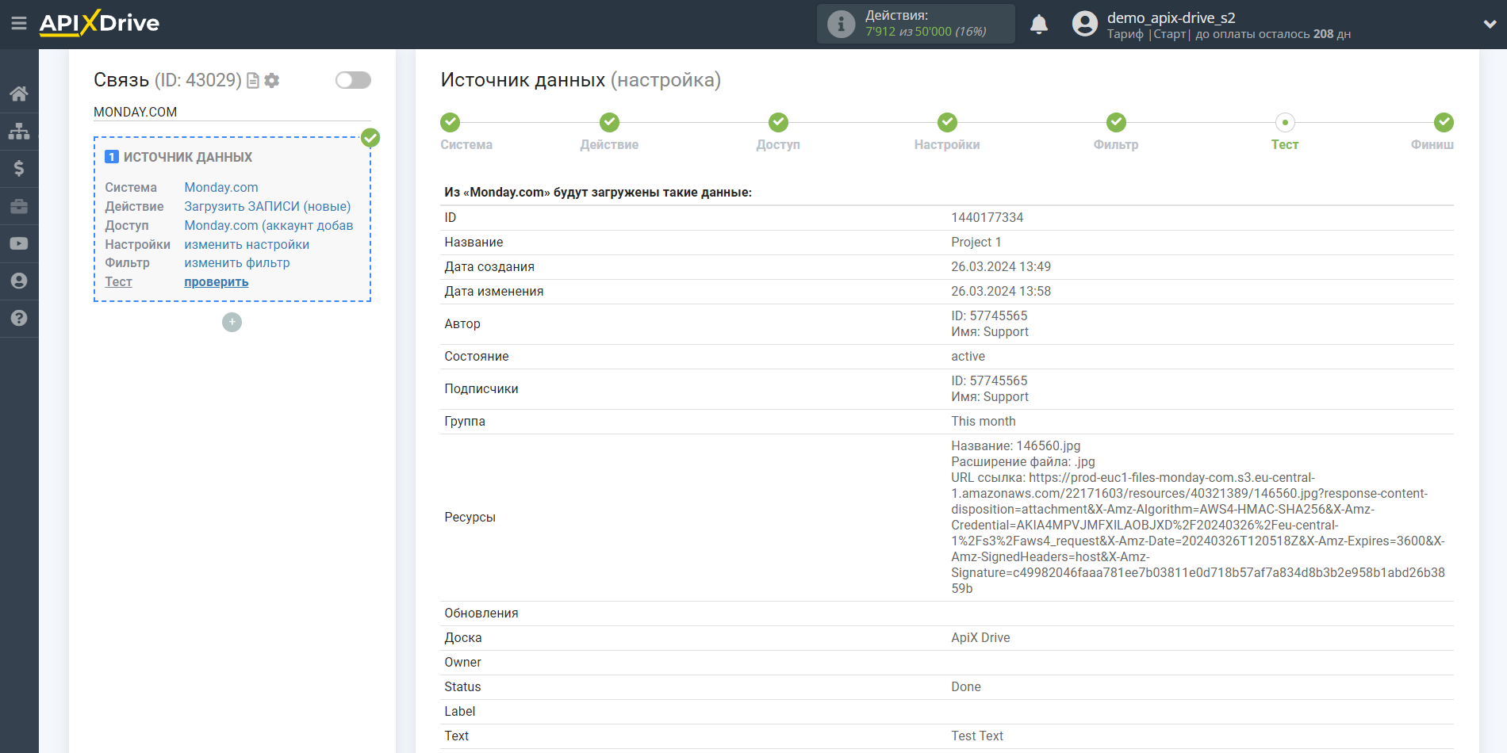Screen dimensions: 1507x753
Task: Click the Автор row label
Action: pos(462,323)
